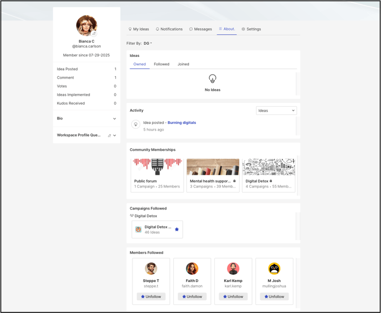Click the M Josh member name
This screenshot has width=381, height=313.
pyautogui.click(x=274, y=281)
